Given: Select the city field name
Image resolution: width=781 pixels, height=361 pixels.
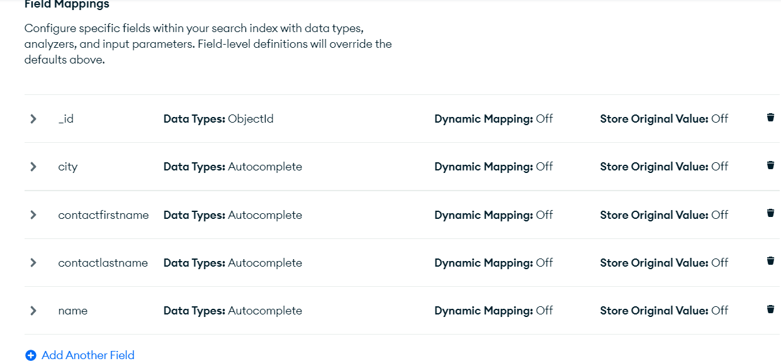Looking at the screenshot, I should tap(68, 167).
